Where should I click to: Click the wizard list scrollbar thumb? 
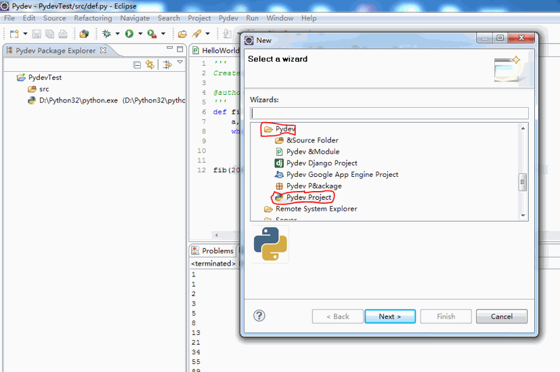pyautogui.click(x=523, y=182)
